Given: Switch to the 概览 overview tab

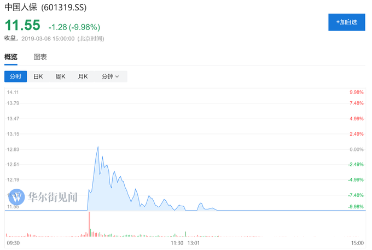Looking at the screenshot, I should coord(11,57).
